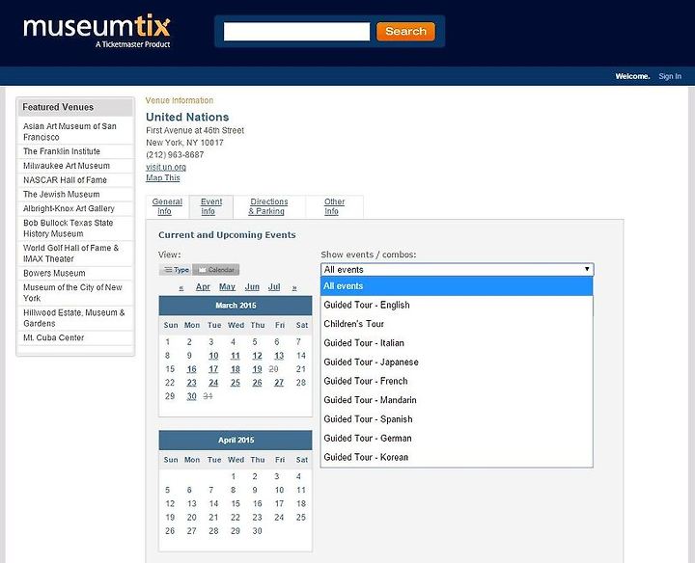Open Hillwood Estate, Museum & Gardens
Screen dimensions: 695x563
click(x=74, y=318)
